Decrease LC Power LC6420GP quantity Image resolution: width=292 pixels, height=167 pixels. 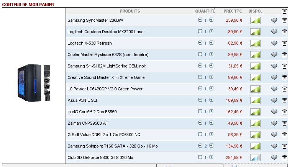pos(200,88)
